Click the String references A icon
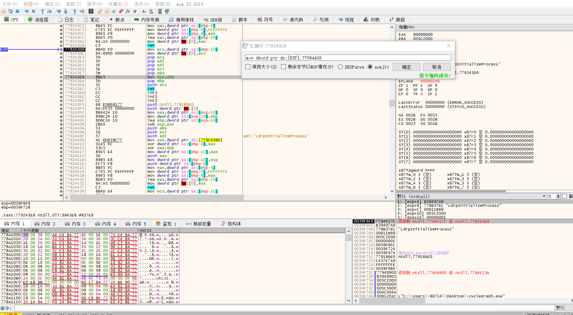This screenshot has height=315, width=573. pyautogui.click(x=144, y=11)
